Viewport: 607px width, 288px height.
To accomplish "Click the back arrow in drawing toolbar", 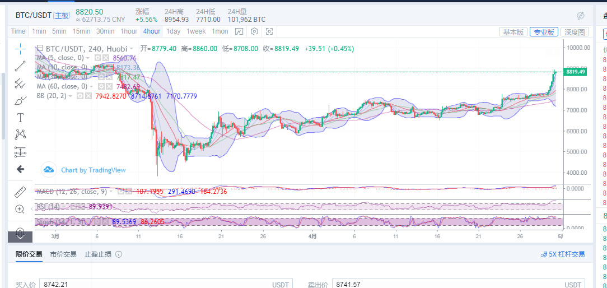I will click(x=20, y=169).
